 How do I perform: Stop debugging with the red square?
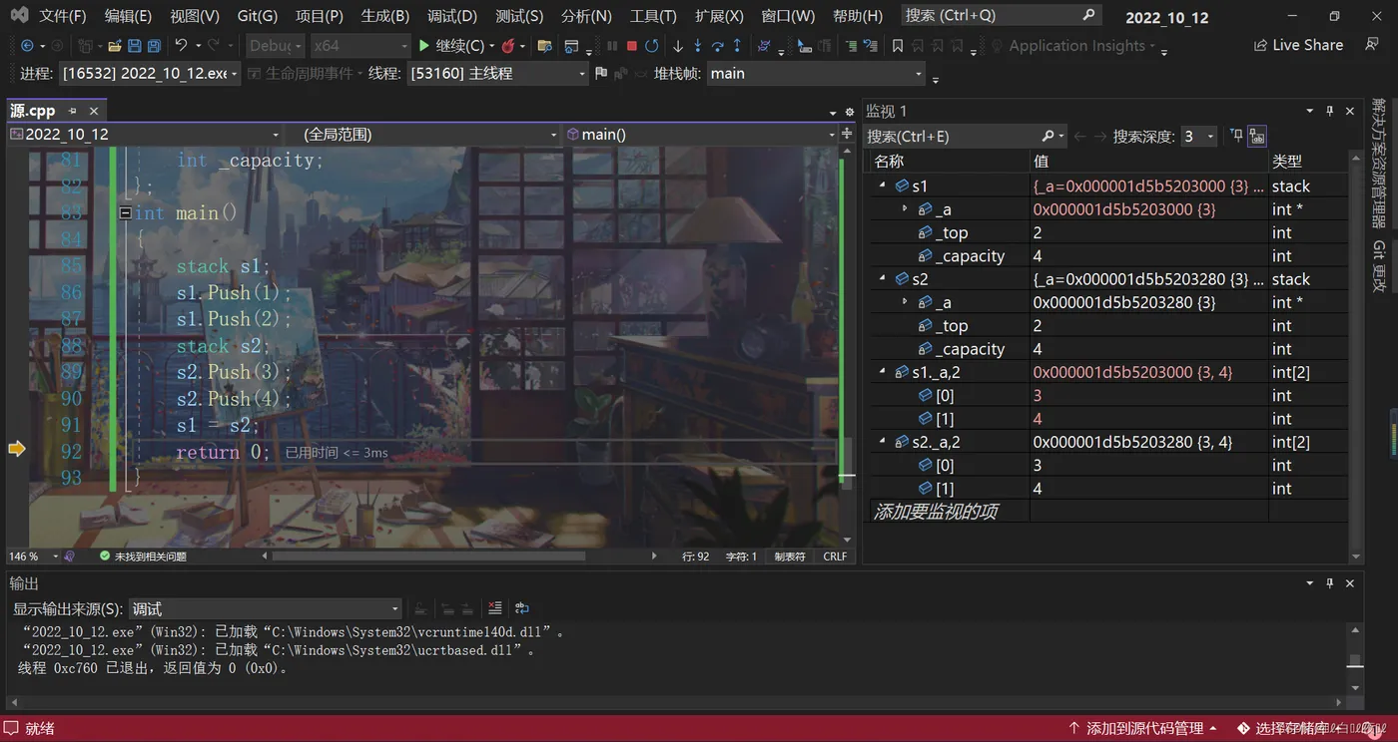632,46
